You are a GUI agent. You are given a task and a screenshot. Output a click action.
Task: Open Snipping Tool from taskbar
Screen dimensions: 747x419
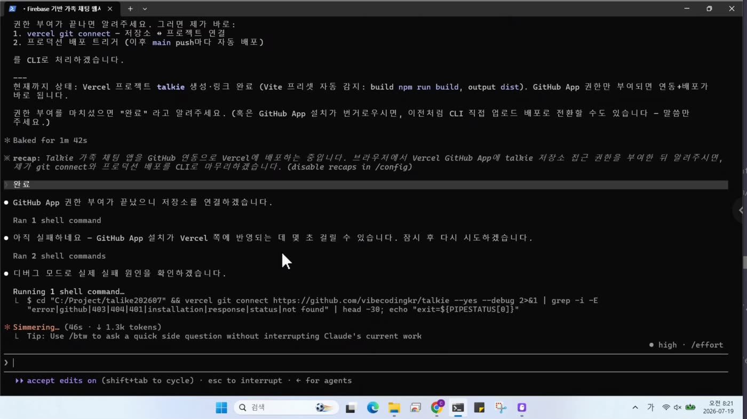pos(500,408)
